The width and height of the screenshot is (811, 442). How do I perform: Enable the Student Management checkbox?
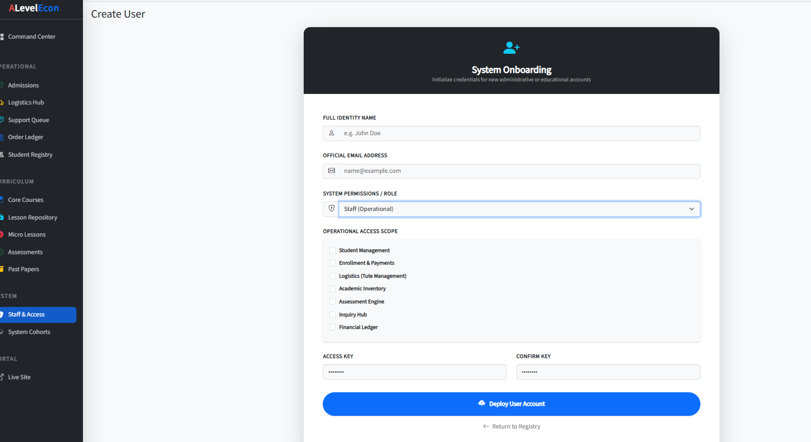coord(332,250)
